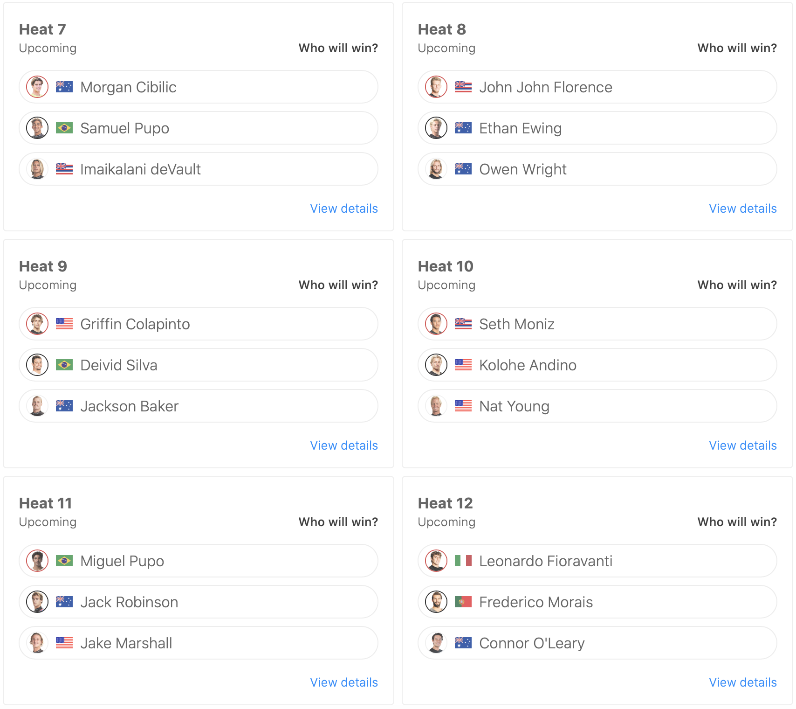Open View details for Heat 10

(x=743, y=445)
